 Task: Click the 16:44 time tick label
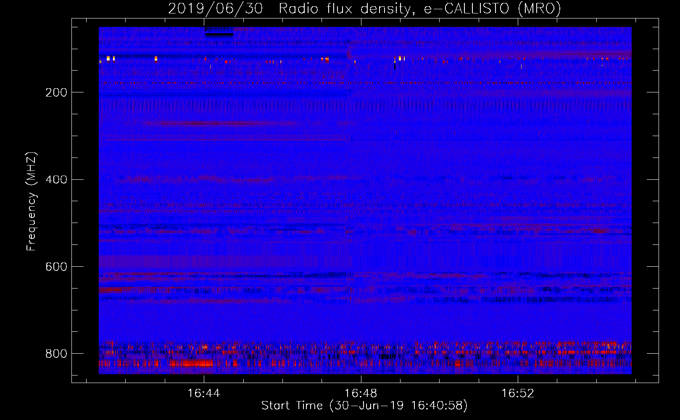(204, 394)
